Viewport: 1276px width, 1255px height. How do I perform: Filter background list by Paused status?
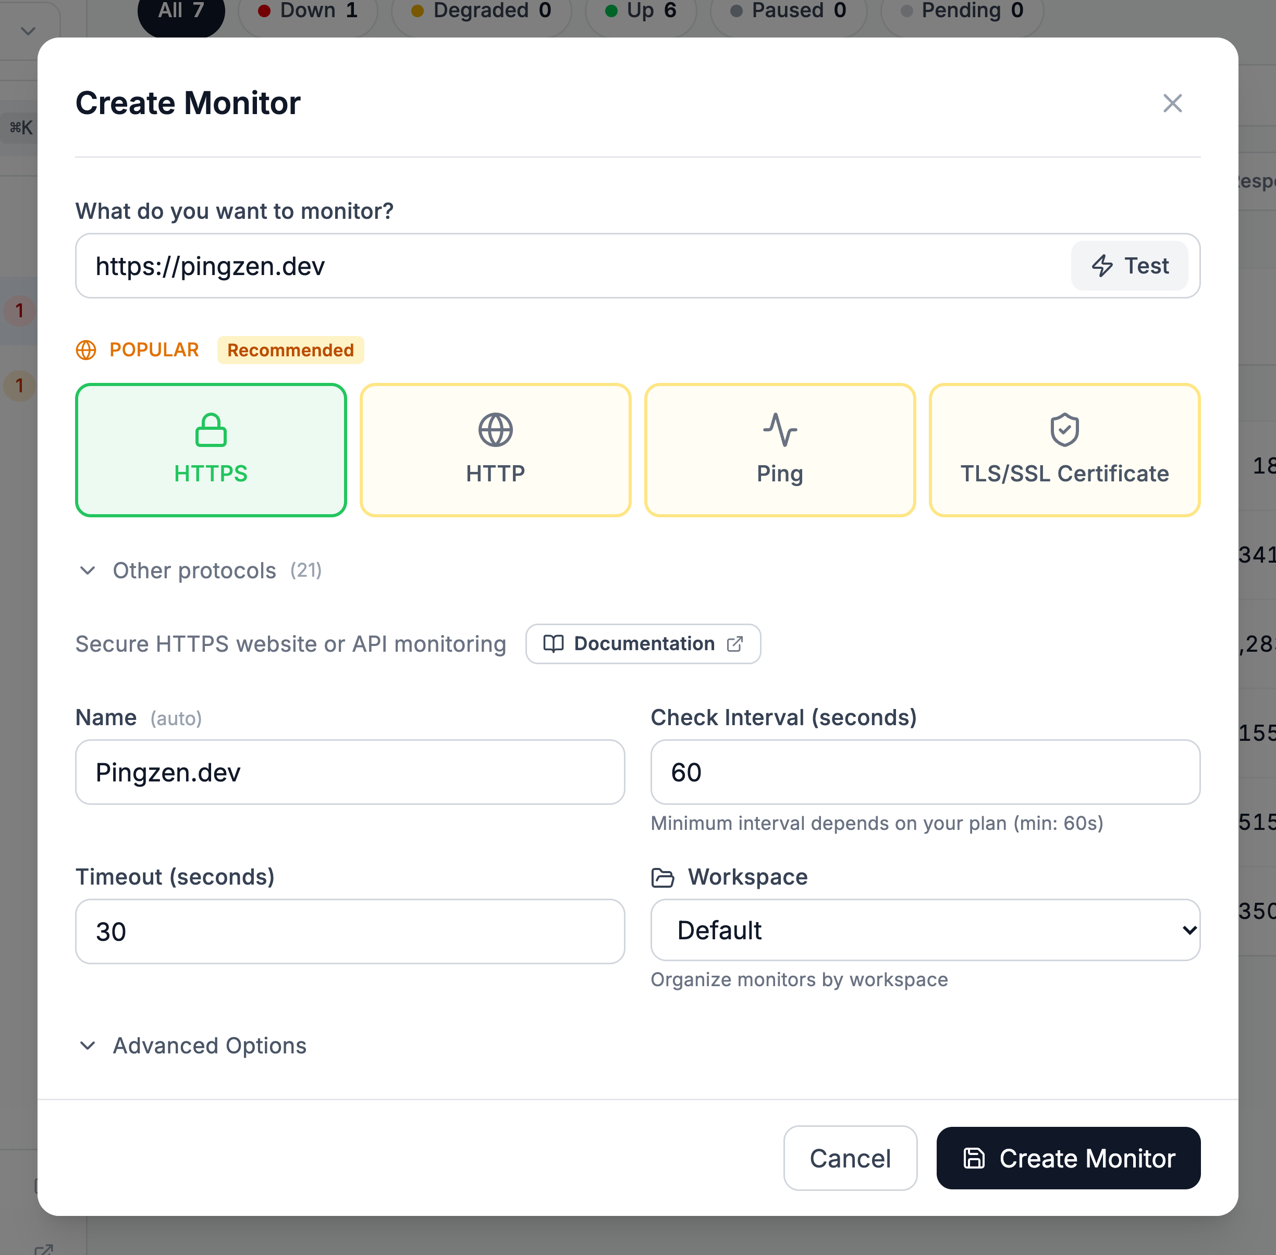789,12
